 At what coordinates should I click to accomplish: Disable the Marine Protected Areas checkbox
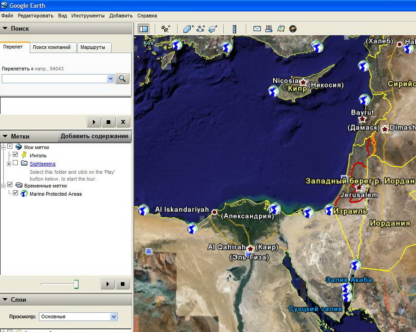pos(16,193)
